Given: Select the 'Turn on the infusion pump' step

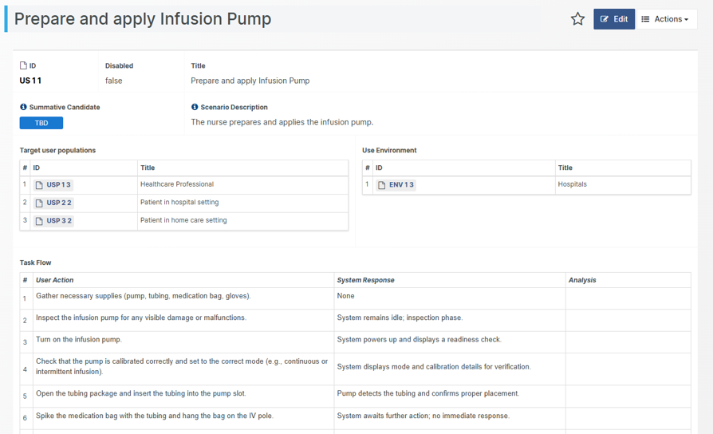Looking at the screenshot, I should tap(79, 340).
